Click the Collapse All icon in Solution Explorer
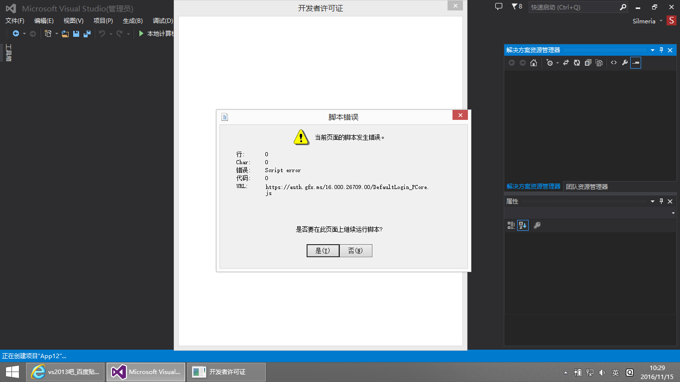The width and height of the screenshot is (680, 382). tap(588, 63)
